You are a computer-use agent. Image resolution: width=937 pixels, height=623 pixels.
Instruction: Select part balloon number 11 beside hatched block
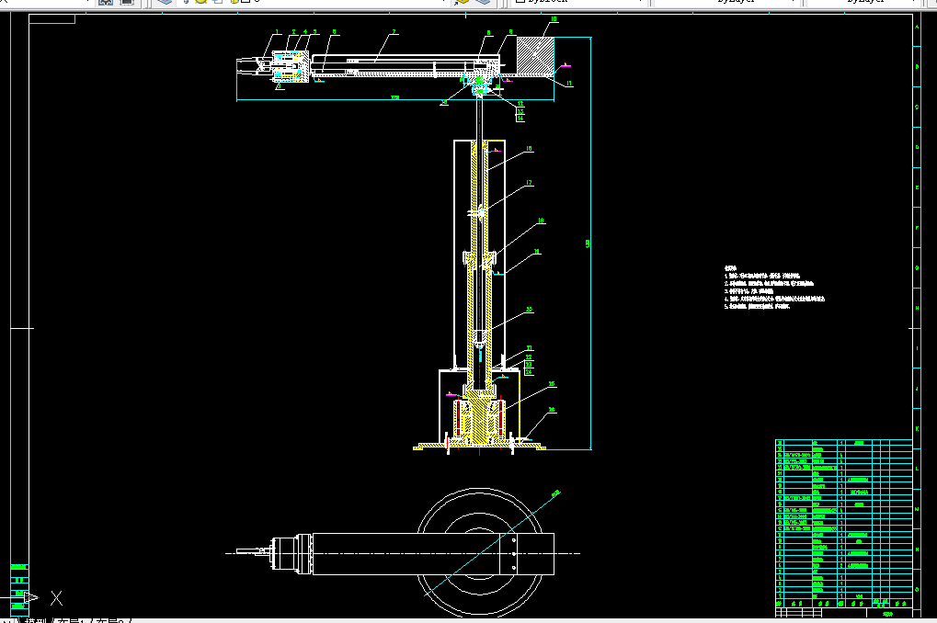click(x=569, y=84)
